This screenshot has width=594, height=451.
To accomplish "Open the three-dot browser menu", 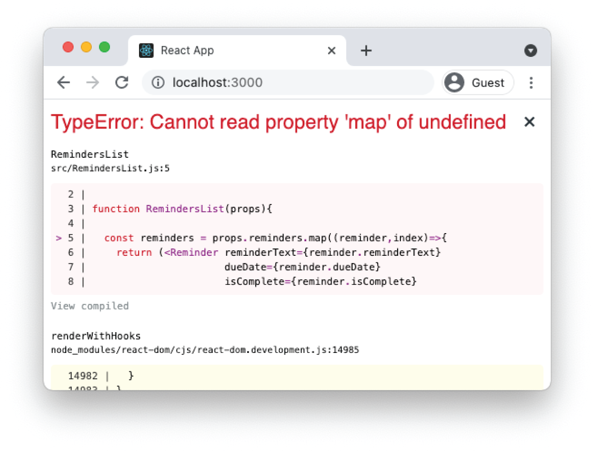I will point(531,82).
